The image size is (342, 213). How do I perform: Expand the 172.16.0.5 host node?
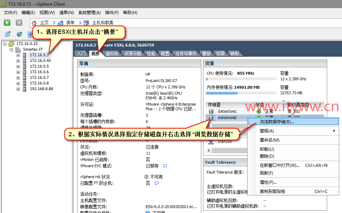(18, 67)
